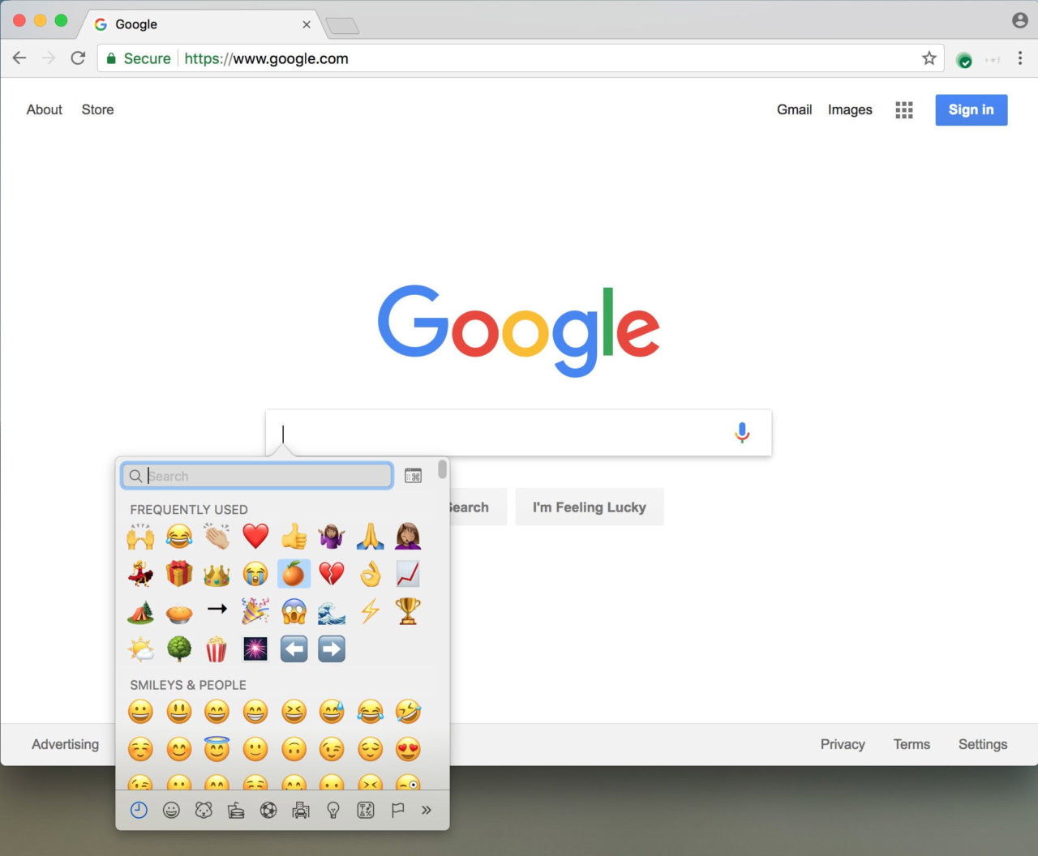Screen dimensions: 1038x856
Task: Open the Store link
Action: 97,109
